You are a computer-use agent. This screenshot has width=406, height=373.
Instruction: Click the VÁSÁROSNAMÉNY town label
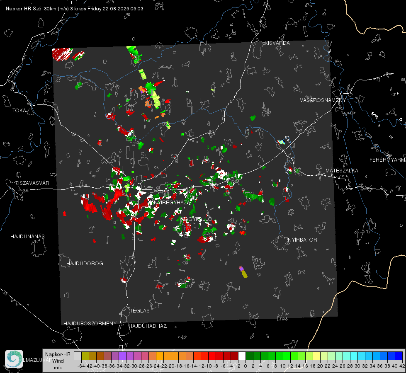[x=323, y=100]
